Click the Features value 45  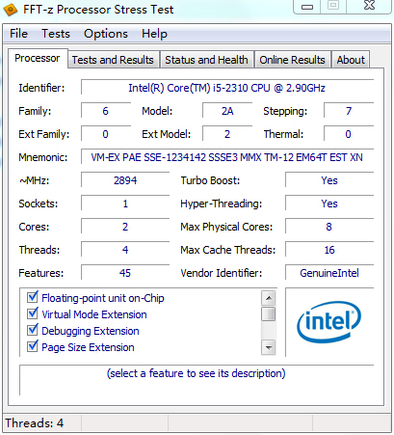coord(125,273)
